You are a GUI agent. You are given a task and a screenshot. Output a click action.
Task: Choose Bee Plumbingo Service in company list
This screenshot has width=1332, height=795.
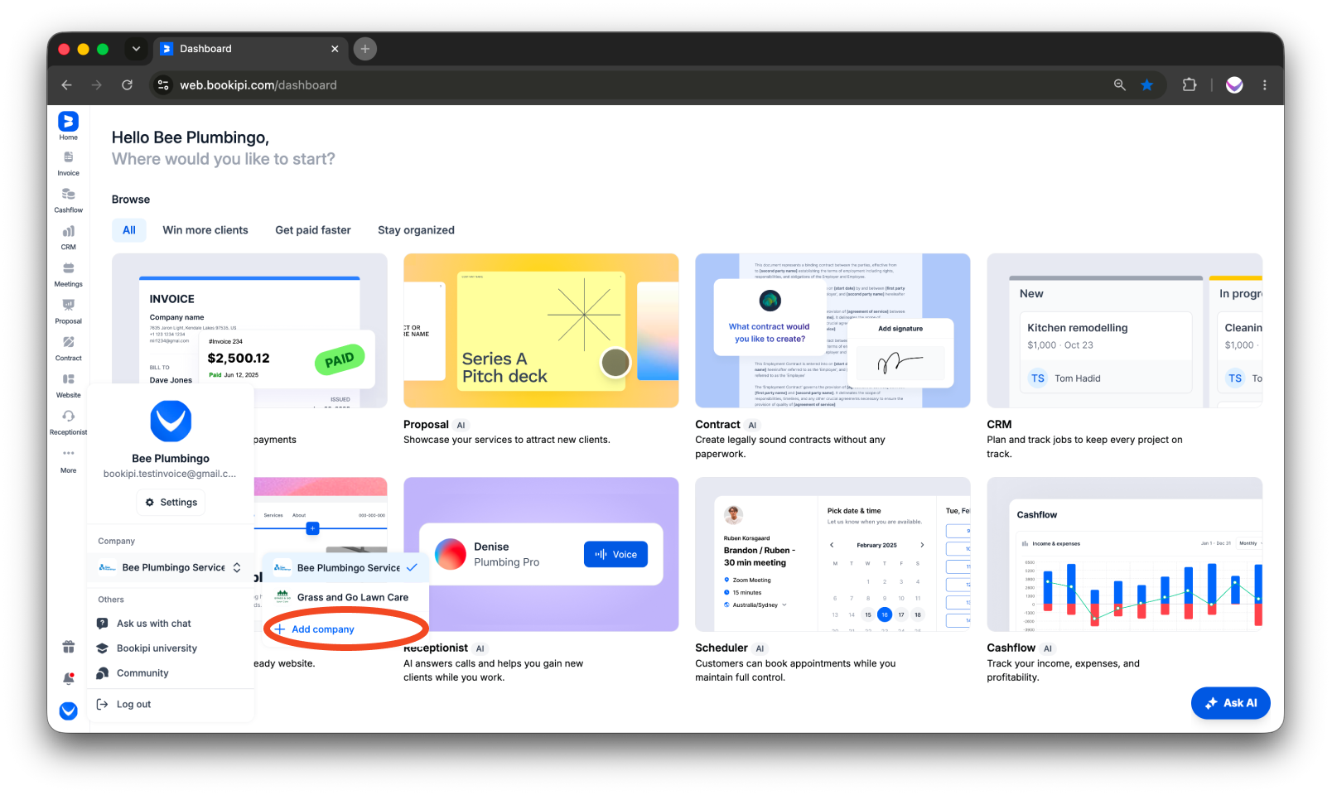click(345, 567)
